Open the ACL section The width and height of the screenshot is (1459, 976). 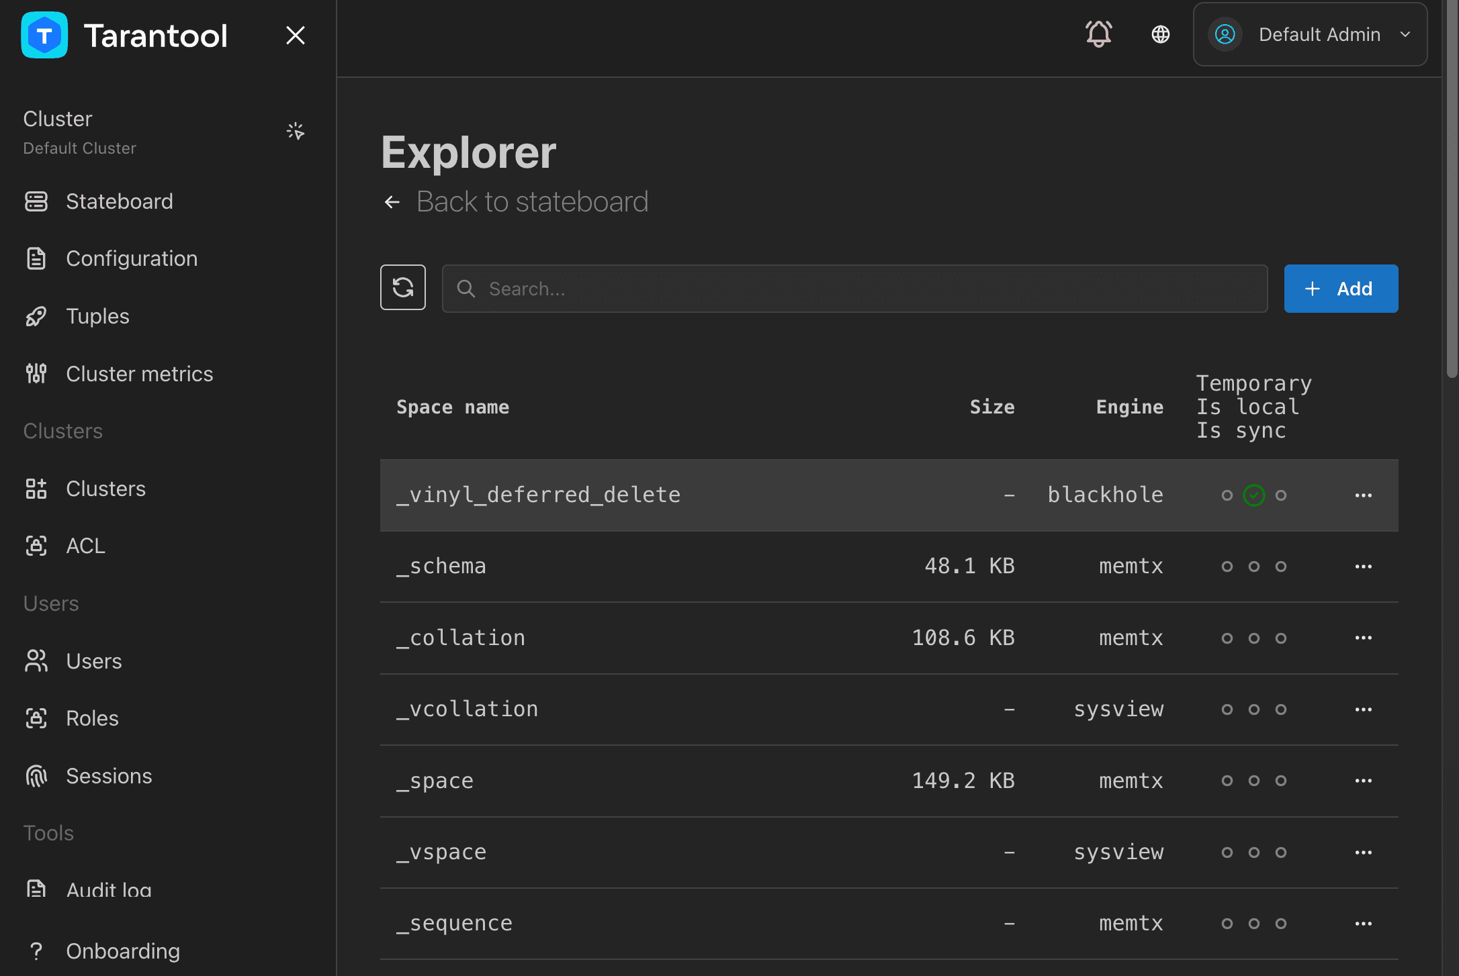point(85,546)
